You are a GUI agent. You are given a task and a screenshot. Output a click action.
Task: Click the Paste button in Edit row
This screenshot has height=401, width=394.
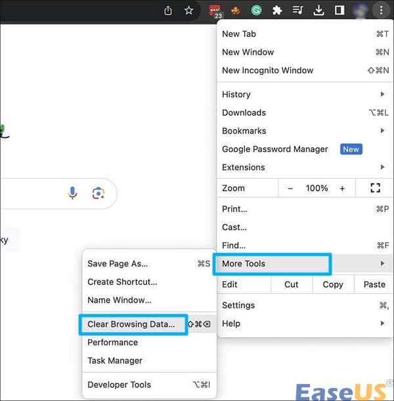click(374, 284)
